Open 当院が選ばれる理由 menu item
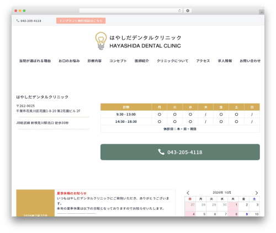This screenshot has width=276, height=233. [35, 61]
